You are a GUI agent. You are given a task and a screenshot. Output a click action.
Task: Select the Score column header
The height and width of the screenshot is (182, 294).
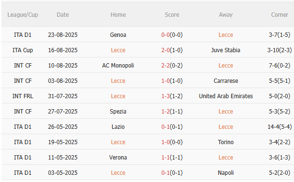[x=172, y=15]
